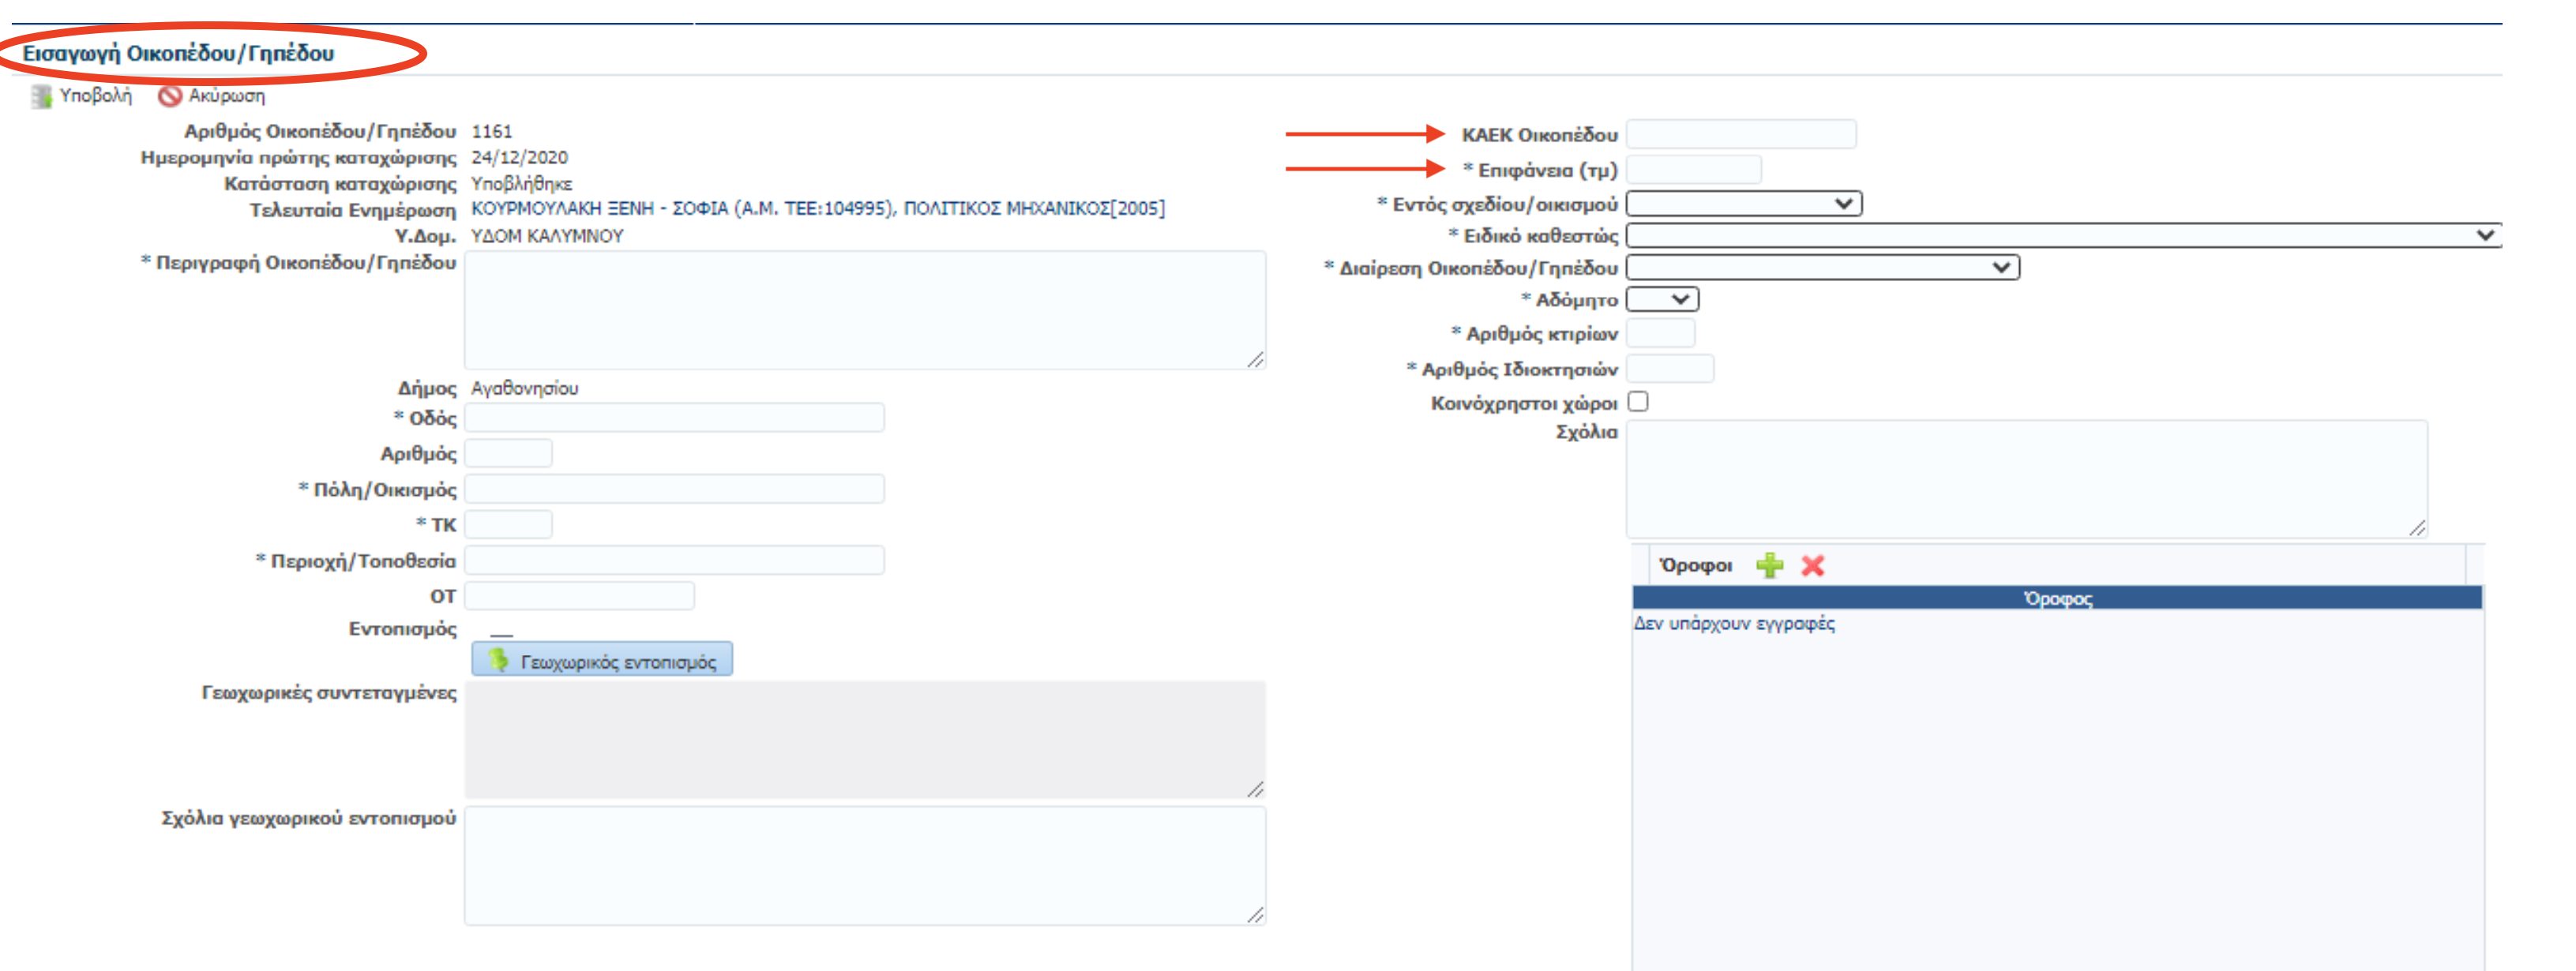Click the Σχόλια comments text area
Screen dimensions: 2576x971
click(x=2026, y=479)
